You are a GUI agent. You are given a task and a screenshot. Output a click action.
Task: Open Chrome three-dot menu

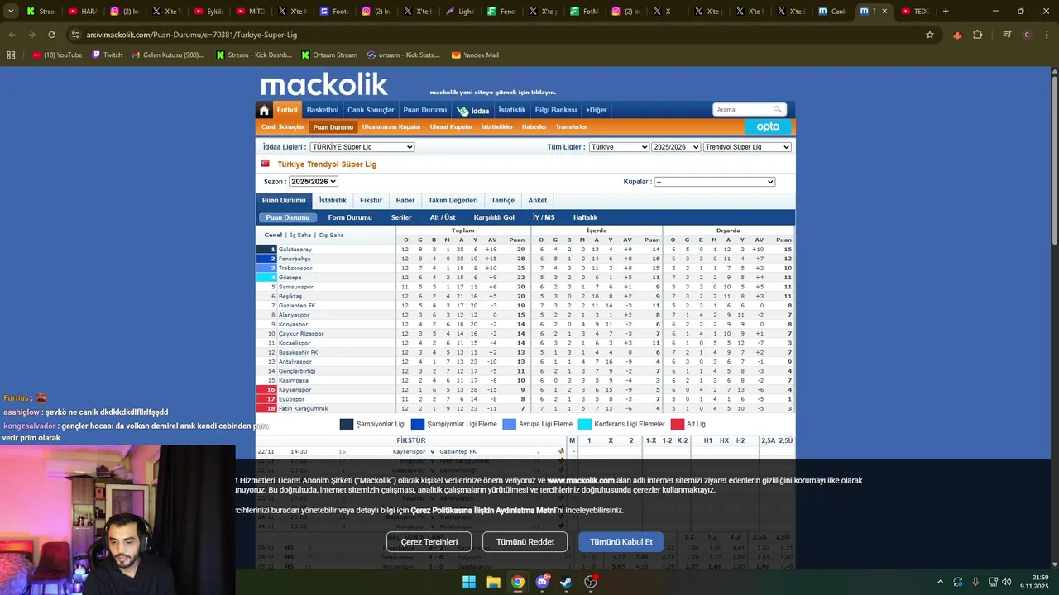coord(1047,35)
